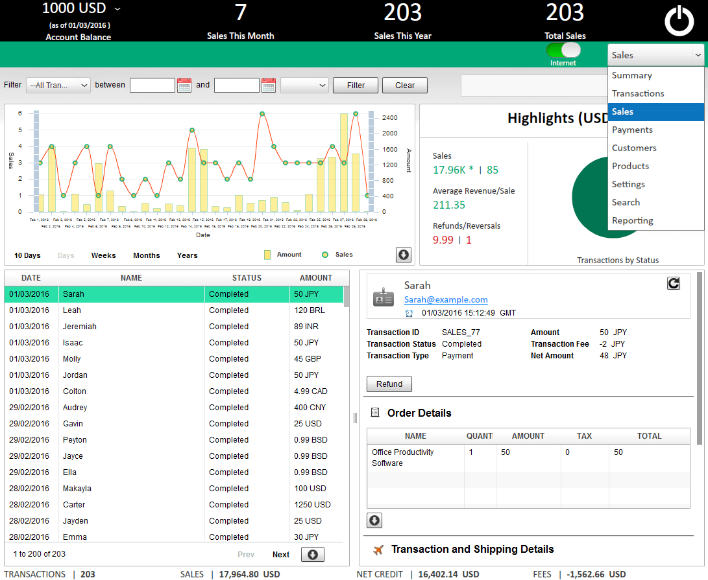Select the Colton 4.99 CAD transaction

pos(175,391)
